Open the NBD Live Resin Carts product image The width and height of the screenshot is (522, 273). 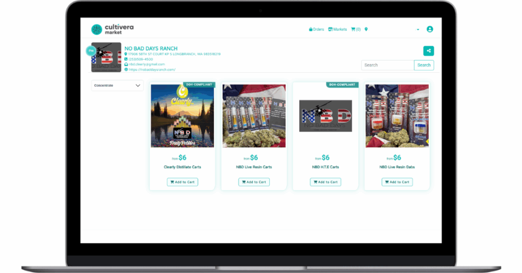click(254, 116)
